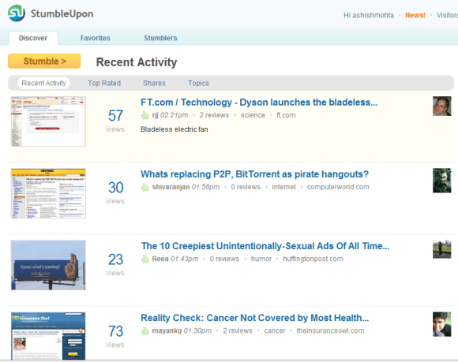Click the cancer topic tag
Viewport: 458px width, 362px height.
click(275, 330)
